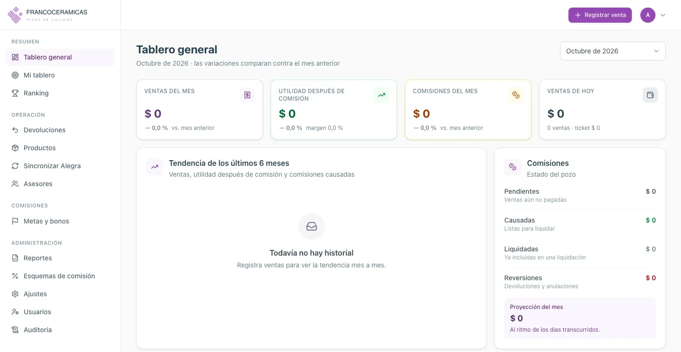Open the Productos section
Screen dimensions: 681x352
click(60, 148)
